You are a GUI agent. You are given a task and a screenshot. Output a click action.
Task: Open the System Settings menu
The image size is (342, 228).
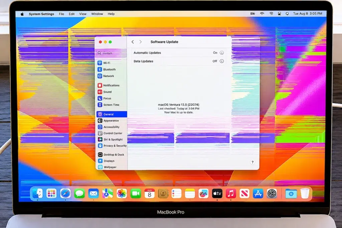click(x=41, y=14)
